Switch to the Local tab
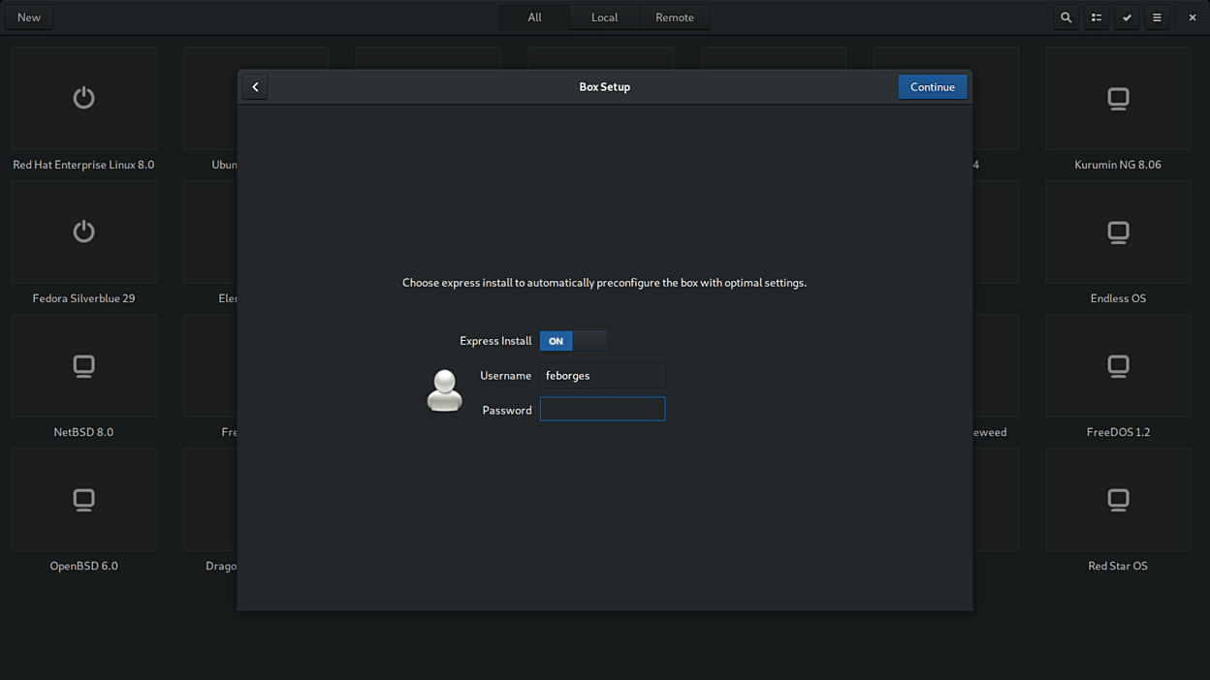 pyautogui.click(x=604, y=17)
